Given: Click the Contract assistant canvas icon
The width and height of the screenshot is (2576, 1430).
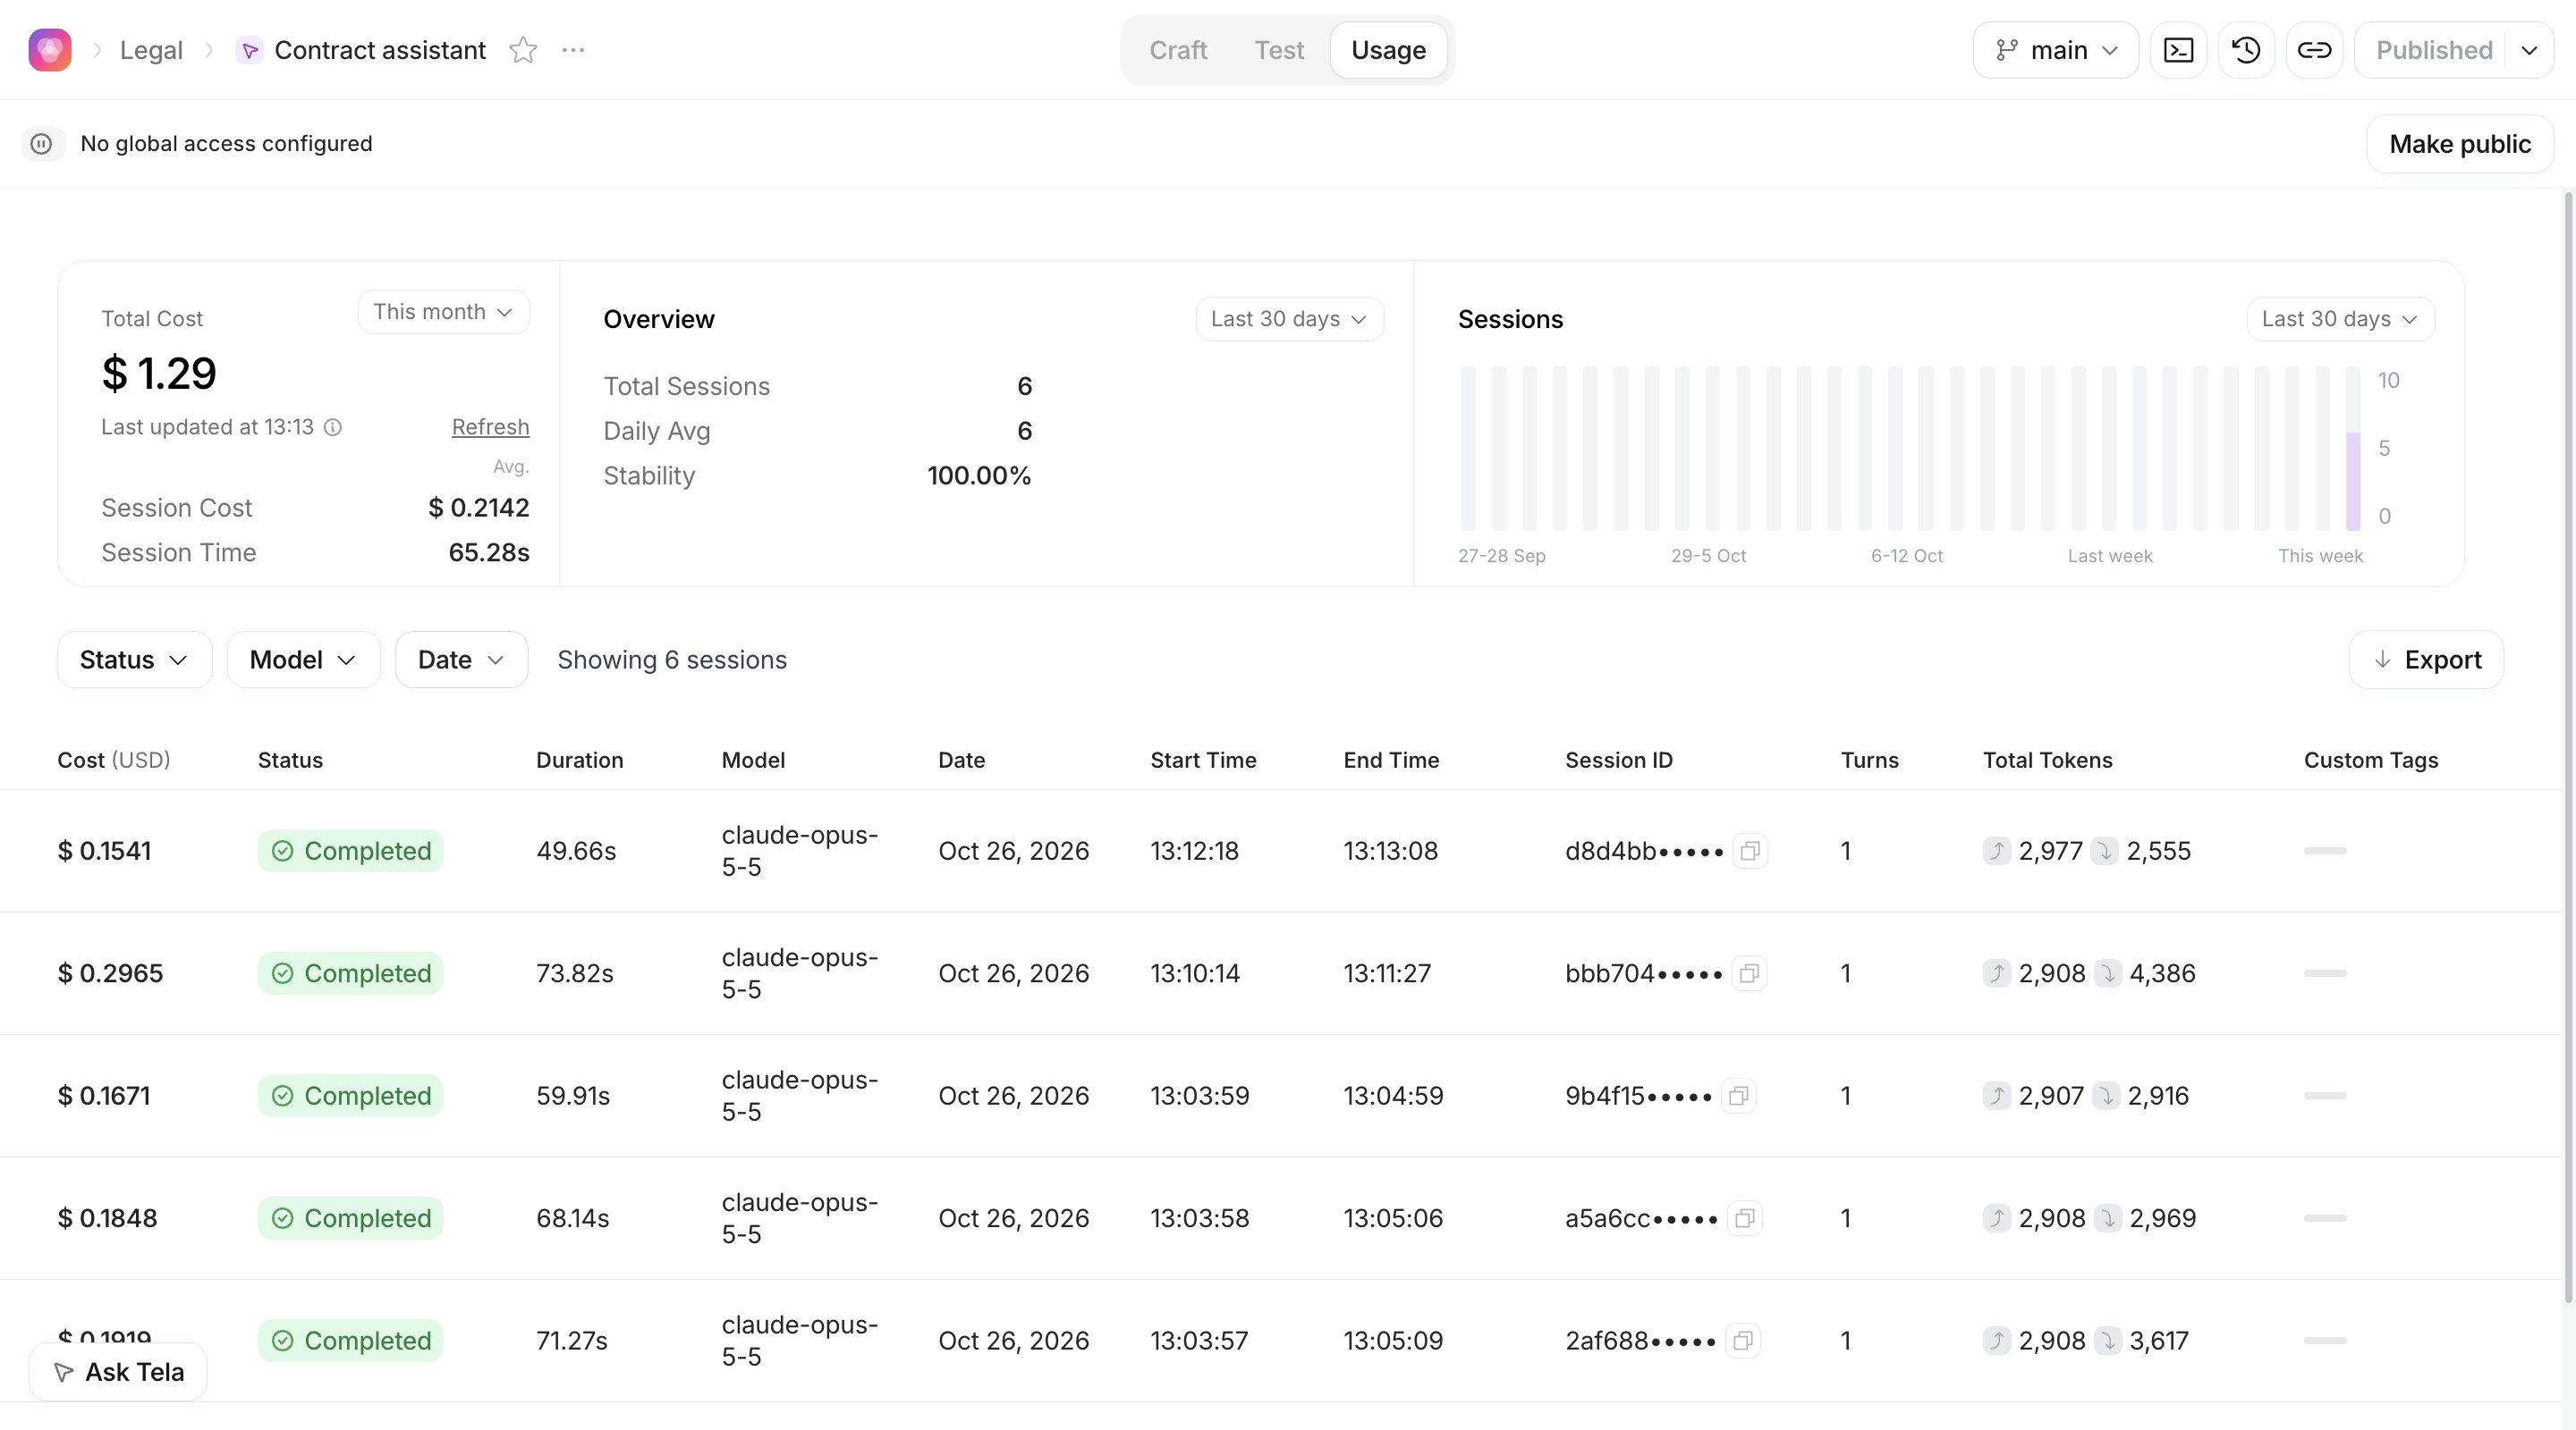Looking at the screenshot, I should (x=249, y=50).
